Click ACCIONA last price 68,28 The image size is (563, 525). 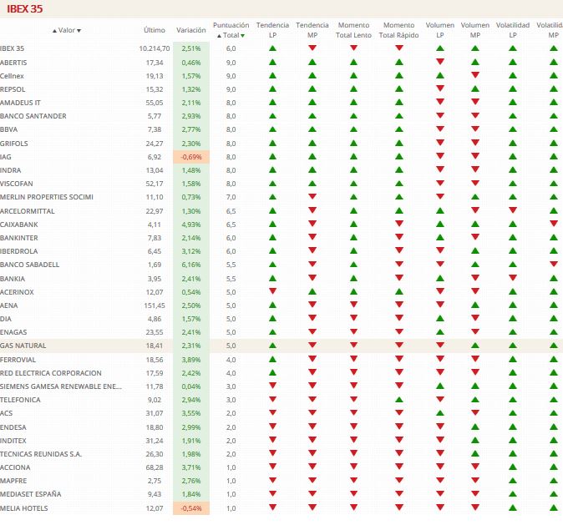coord(155,467)
